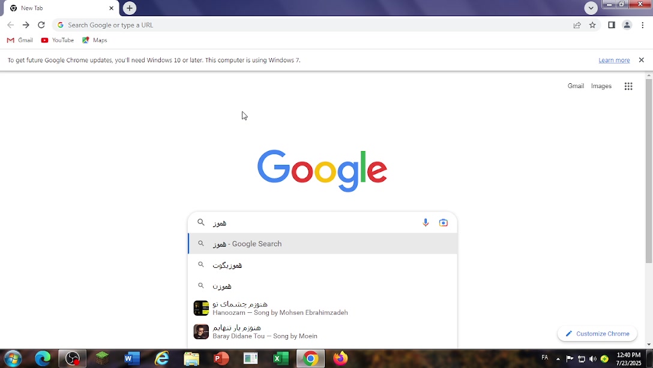The image size is (653, 368).
Task: Reload the current page
Action: coord(41,25)
